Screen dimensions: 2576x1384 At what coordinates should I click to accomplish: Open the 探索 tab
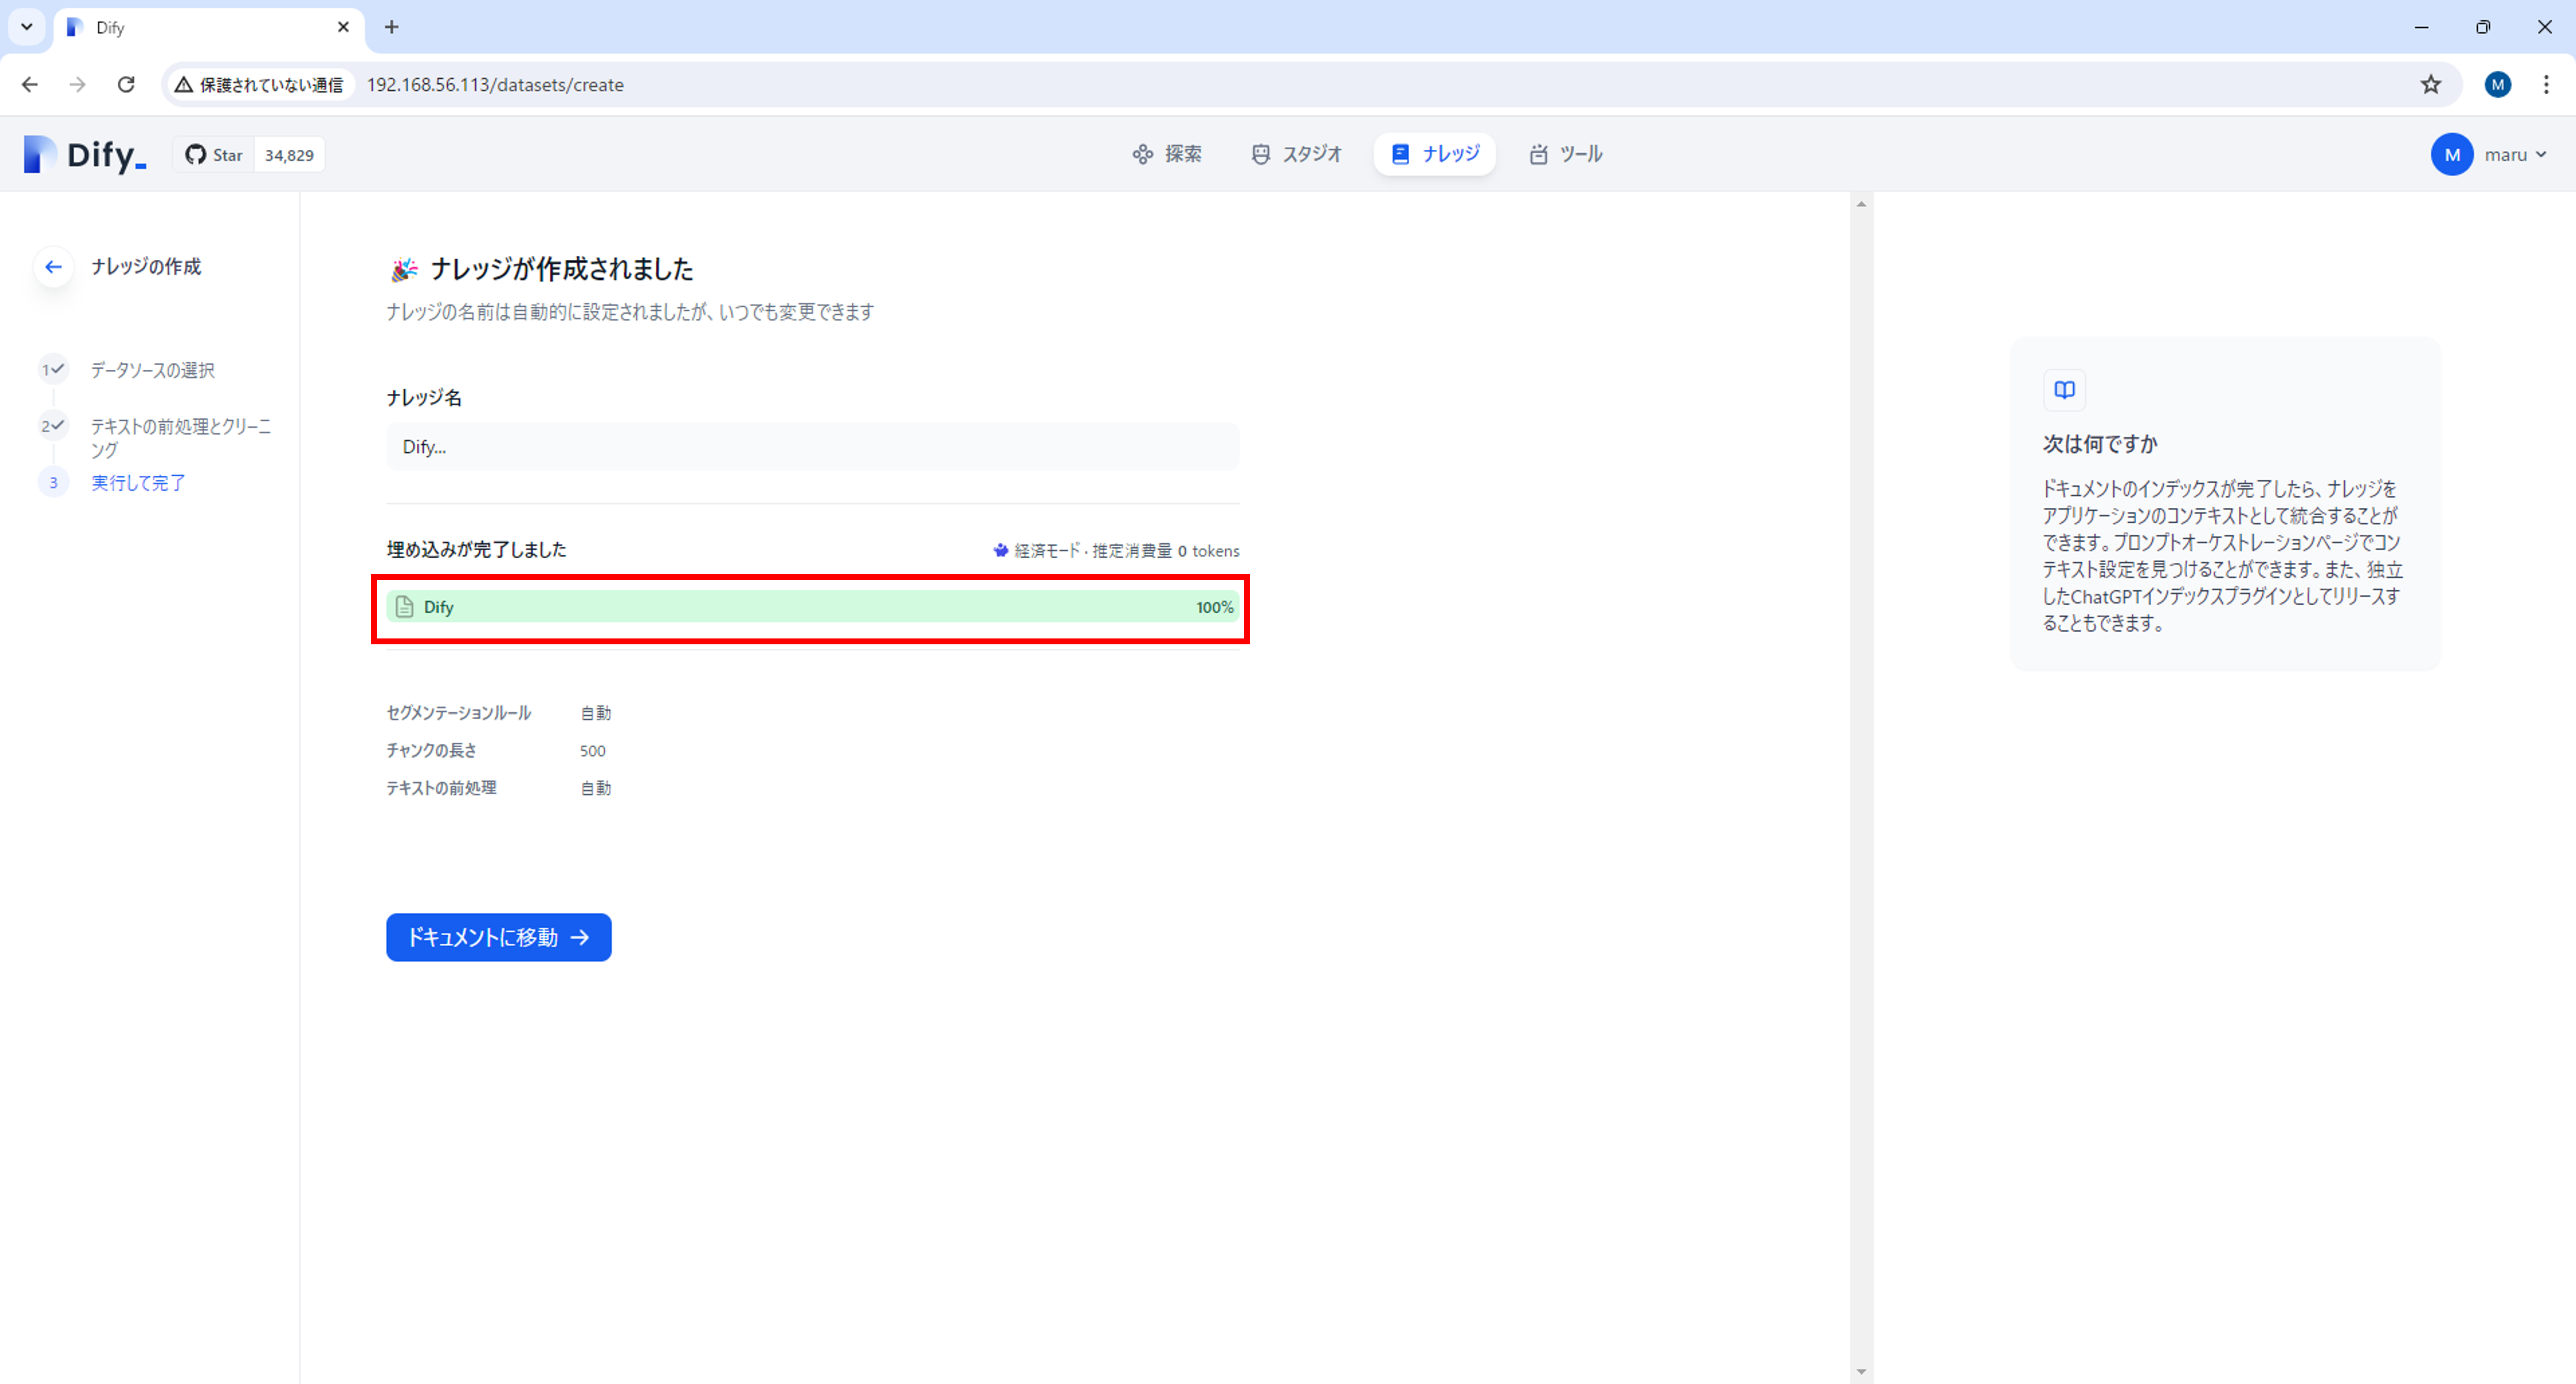[x=1167, y=154]
